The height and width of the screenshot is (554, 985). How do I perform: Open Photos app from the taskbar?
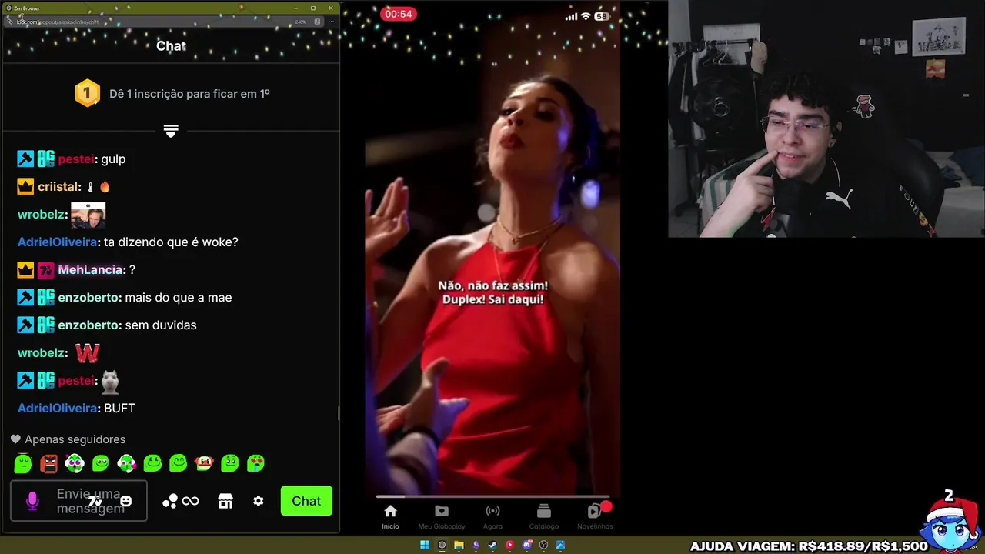pyautogui.click(x=560, y=545)
